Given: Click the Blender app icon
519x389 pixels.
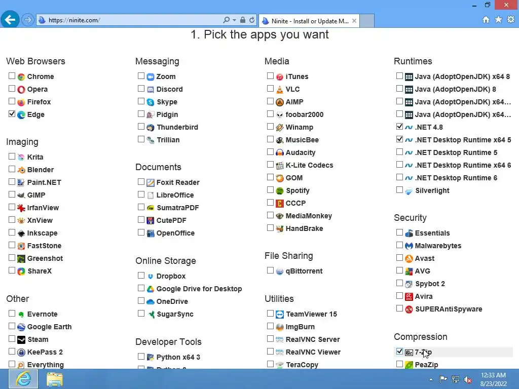Looking at the screenshot, I should pos(21,170).
